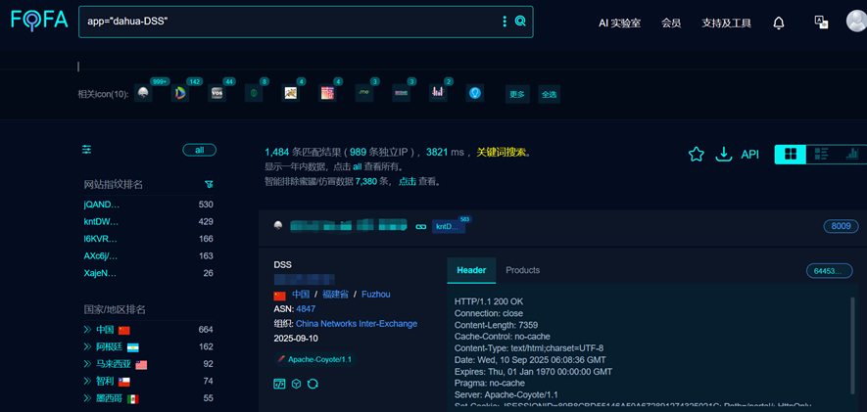
Task: Switch to the Products tab
Action: tap(522, 270)
